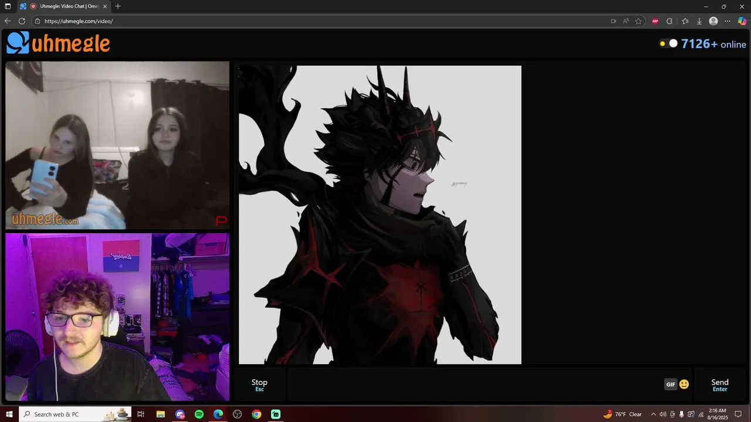View site information lock icon
Screen dimensions: 751x422
coord(38,21)
